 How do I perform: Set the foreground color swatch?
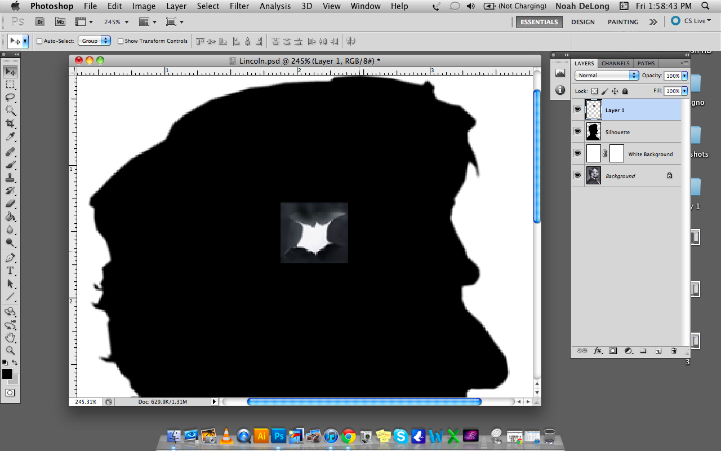point(7,374)
